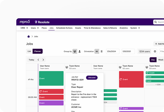Go to home via breadcrumb house icon
The height and width of the screenshot is (112, 164).
(29, 36)
